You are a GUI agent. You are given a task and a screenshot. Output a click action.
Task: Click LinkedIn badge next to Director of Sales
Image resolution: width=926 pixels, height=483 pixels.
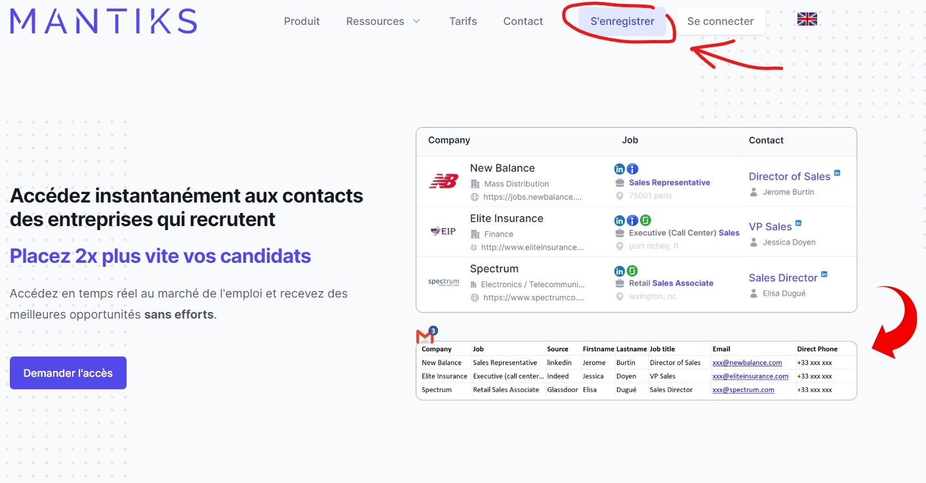pos(837,173)
